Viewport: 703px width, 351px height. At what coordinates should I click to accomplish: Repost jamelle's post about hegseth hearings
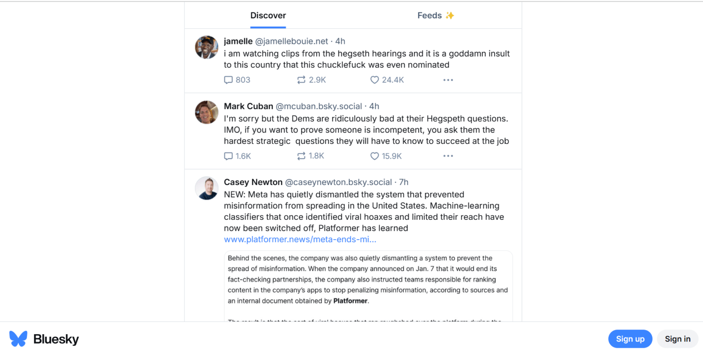click(301, 80)
